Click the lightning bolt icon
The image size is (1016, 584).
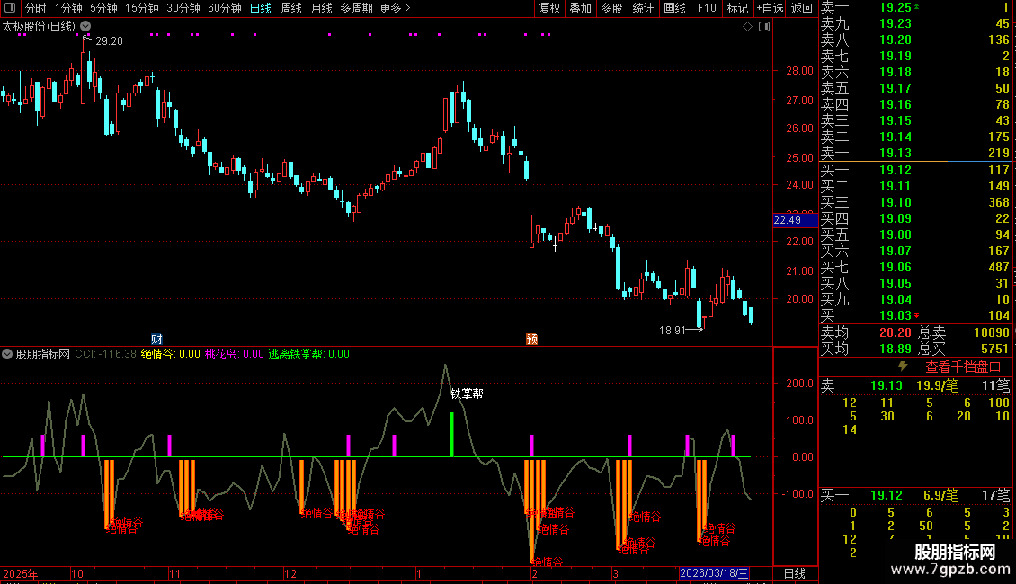pyautogui.click(x=903, y=367)
